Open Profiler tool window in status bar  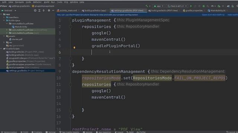pyautogui.click(x=141, y=132)
